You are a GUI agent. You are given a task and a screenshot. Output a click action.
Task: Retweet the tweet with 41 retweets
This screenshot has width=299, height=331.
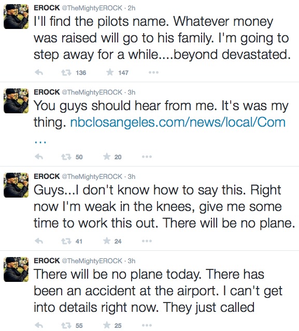coord(66,242)
